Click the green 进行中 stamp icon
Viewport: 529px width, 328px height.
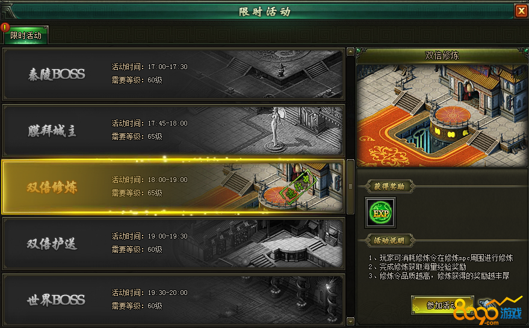click(297, 187)
